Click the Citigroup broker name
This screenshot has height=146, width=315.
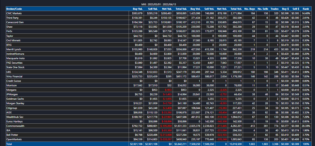click(x=11, y=108)
